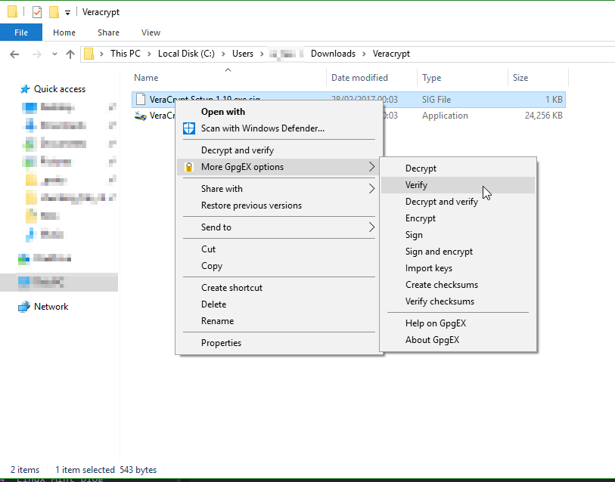Click the checkmark properties icon in title bar
This screenshot has height=482, width=615.
coord(37,12)
